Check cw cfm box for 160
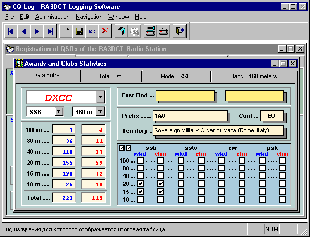310x237 pixels. [242, 160]
